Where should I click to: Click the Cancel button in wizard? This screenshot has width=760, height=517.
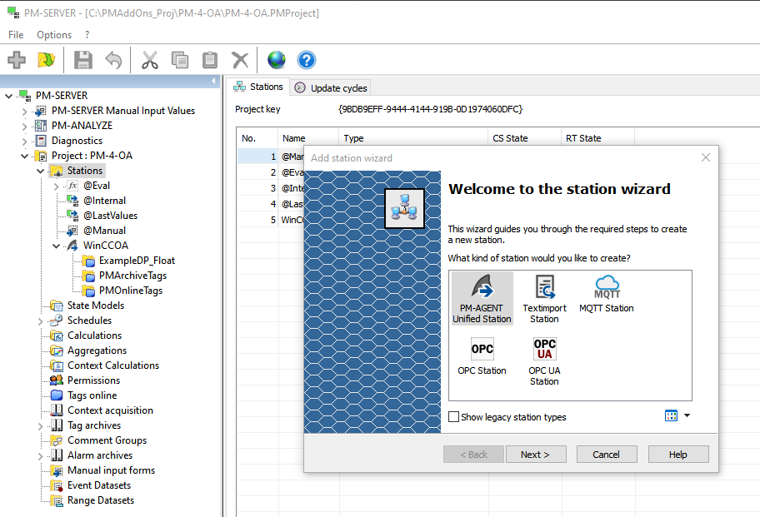coord(607,454)
